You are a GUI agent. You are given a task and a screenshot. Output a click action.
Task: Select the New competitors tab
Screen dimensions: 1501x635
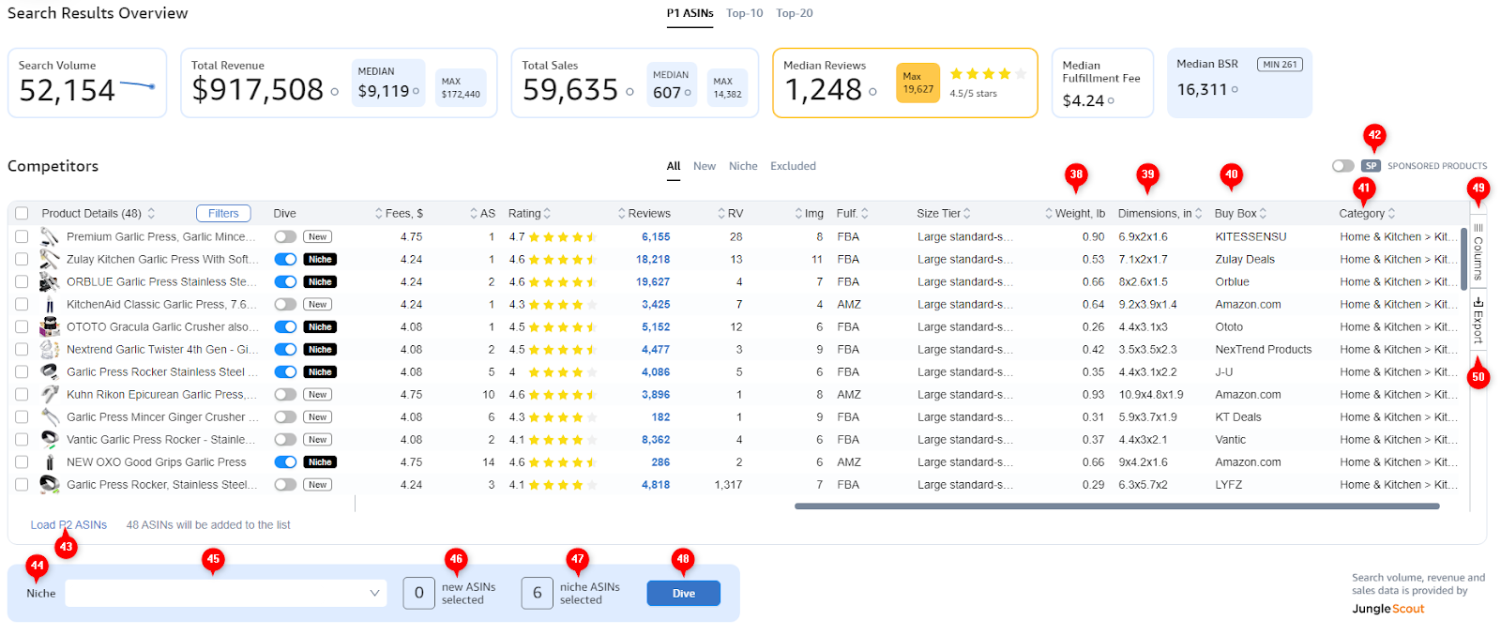[x=705, y=166]
